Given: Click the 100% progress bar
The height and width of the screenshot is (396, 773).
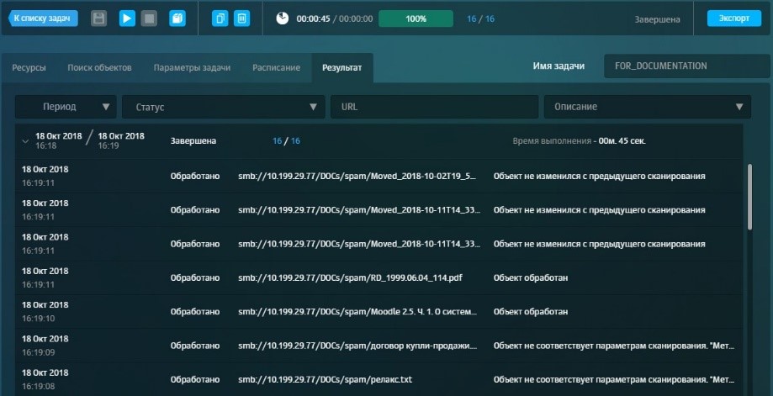Looking at the screenshot, I should [416, 18].
